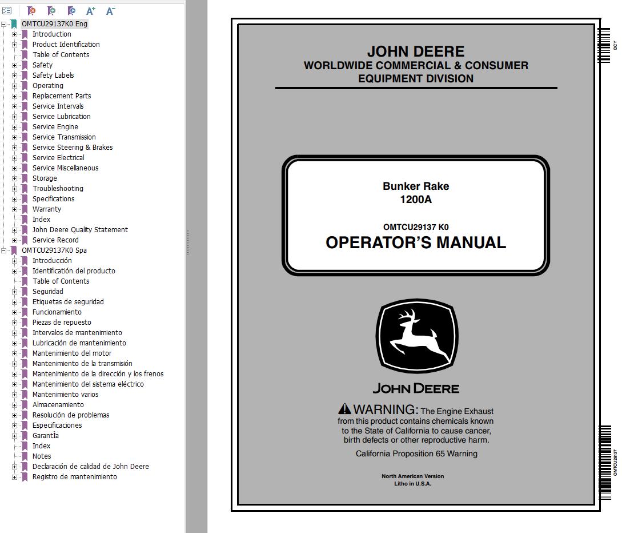
Task: Decrease bookmark text size with A- icon
Action: point(111,11)
